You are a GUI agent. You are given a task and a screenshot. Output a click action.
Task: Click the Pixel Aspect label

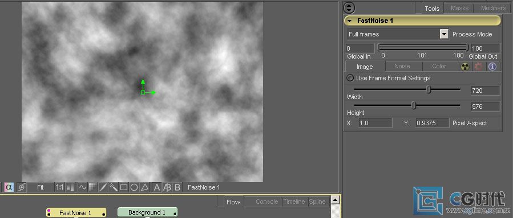pos(470,123)
